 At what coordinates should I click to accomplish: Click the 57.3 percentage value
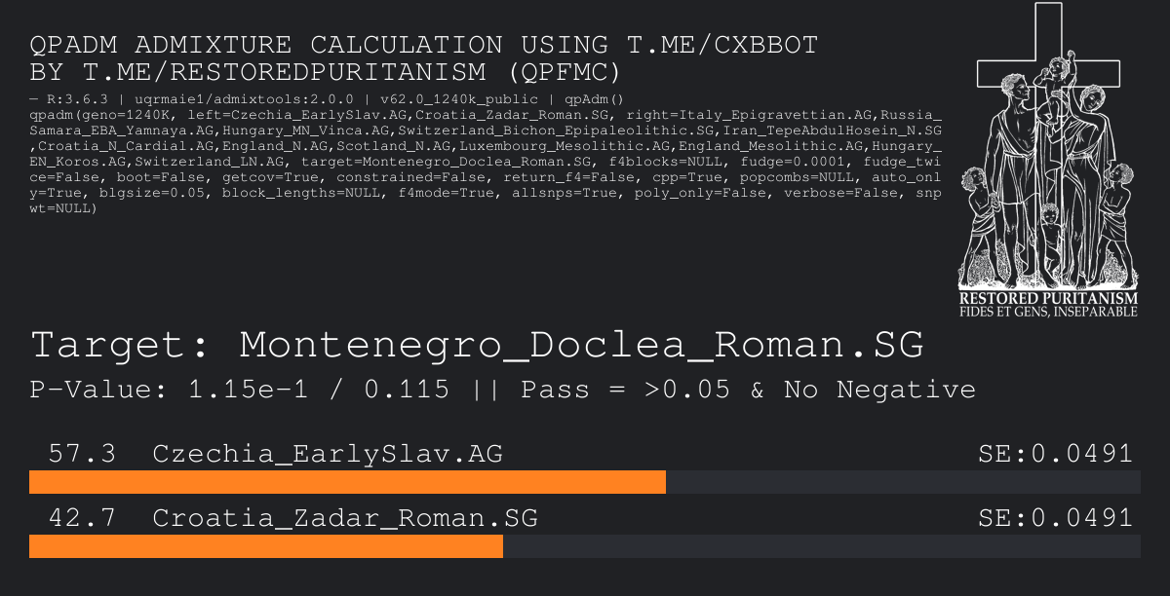[82, 454]
